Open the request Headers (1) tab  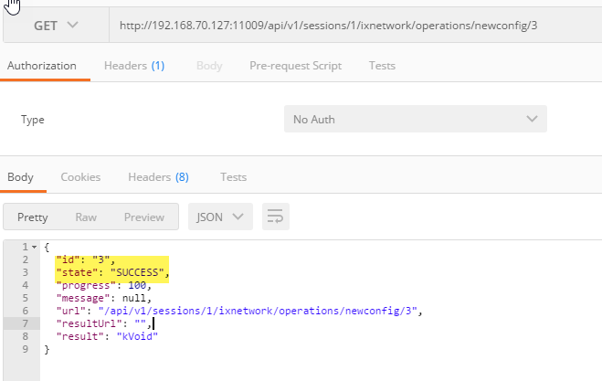point(134,66)
